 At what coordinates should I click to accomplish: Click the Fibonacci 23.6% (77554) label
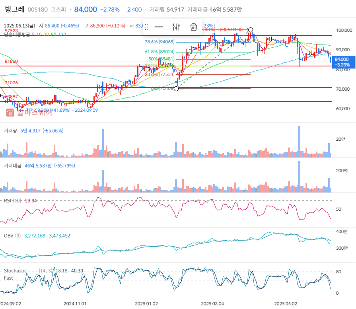tap(160, 74)
